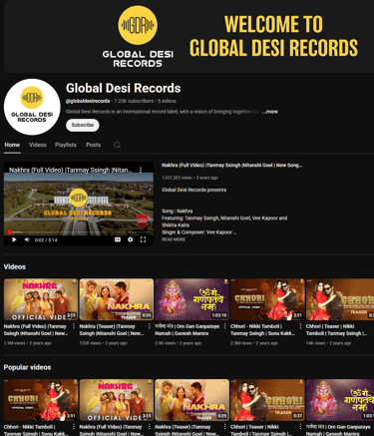Image resolution: width=374 pixels, height=436 pixels.
Task: Open Chhori teaser thumbnail in Popular videos
Action: point(267,400)
